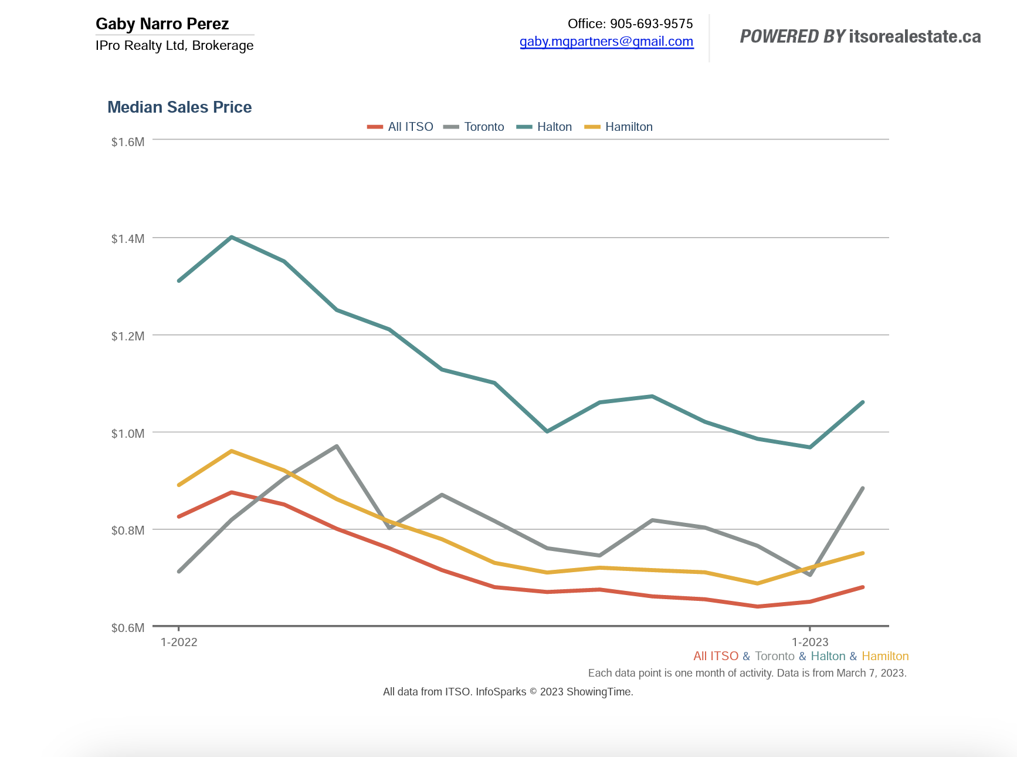1017x757 pixels.
Task: Click orange "Hamilton" text below the chart
Action: click(885, 656)
